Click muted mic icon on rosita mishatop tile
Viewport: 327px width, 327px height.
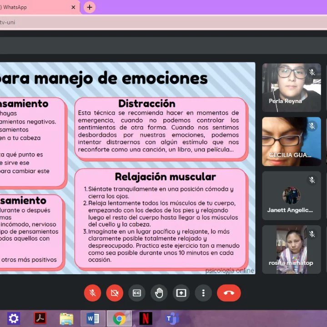coord(312,234)
